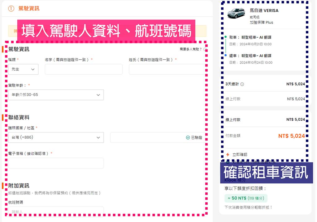Viewport: 317px width, 222px height.
Task: Click the 聯絡資料 section heading
Action: [19, 117]
